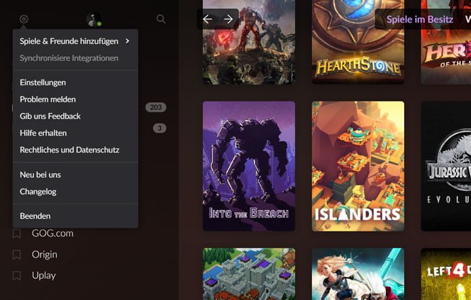Click the bookmark icon beside Uplay
Viewport: 471px width, 300px height.
17,276
